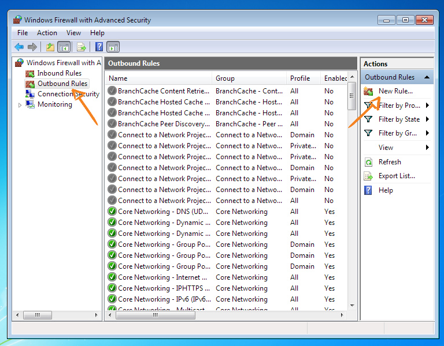Click the green Refresh icon in Actions
Viewport: 444px width, 346px height.
click(368, 162)
